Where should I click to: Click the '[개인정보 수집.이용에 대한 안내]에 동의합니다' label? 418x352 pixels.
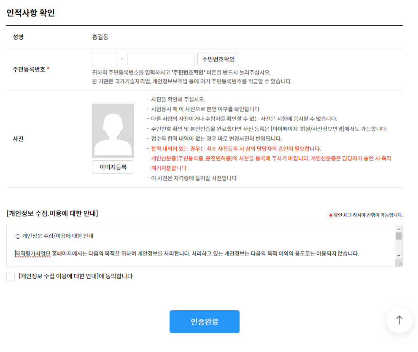coord(76,277)
